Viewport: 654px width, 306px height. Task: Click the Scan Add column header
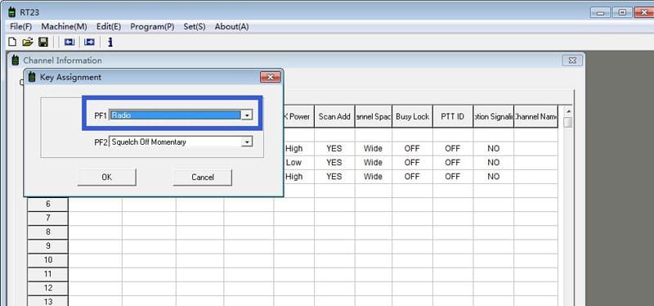(334, 116)
